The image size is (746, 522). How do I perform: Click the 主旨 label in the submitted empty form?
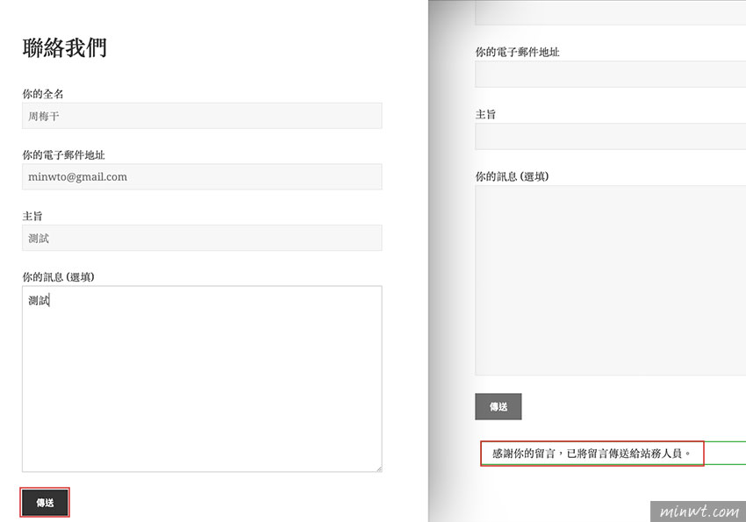[485, 114]
